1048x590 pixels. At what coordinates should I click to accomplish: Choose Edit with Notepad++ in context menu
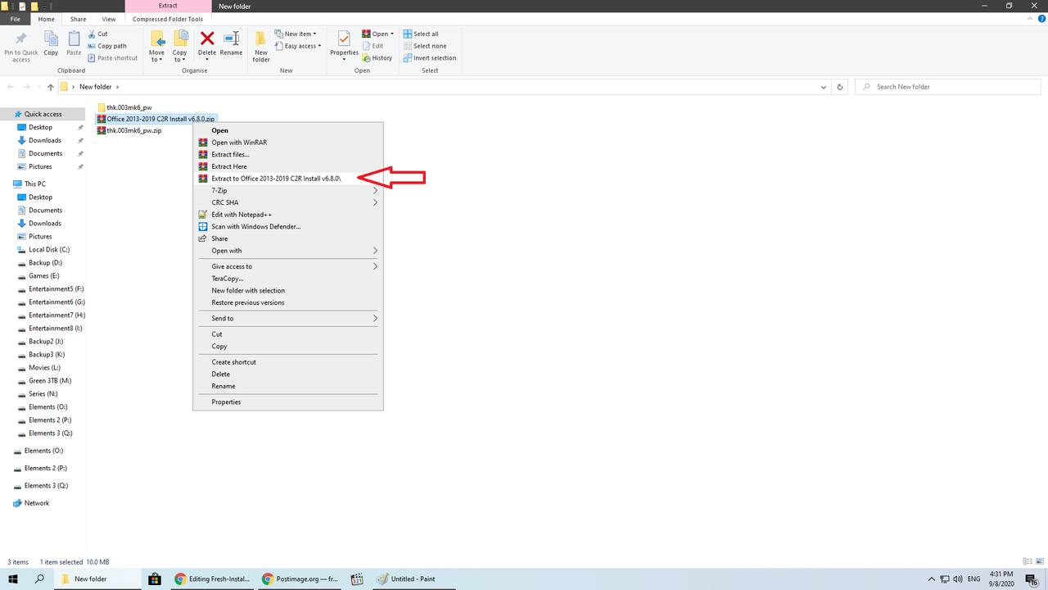(288, 215)
